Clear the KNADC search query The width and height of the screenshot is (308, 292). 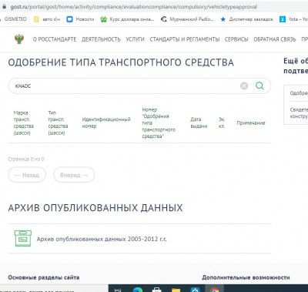[x=244, y=86]
